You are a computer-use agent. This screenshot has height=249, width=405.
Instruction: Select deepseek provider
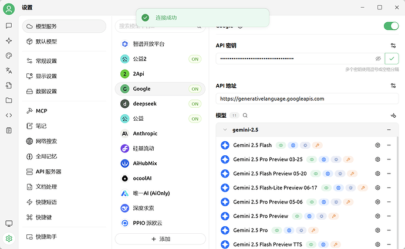tap(160, 104)
